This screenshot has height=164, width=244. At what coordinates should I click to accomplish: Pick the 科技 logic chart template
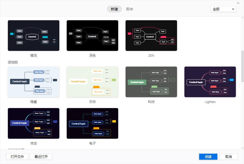pos(151,82)
